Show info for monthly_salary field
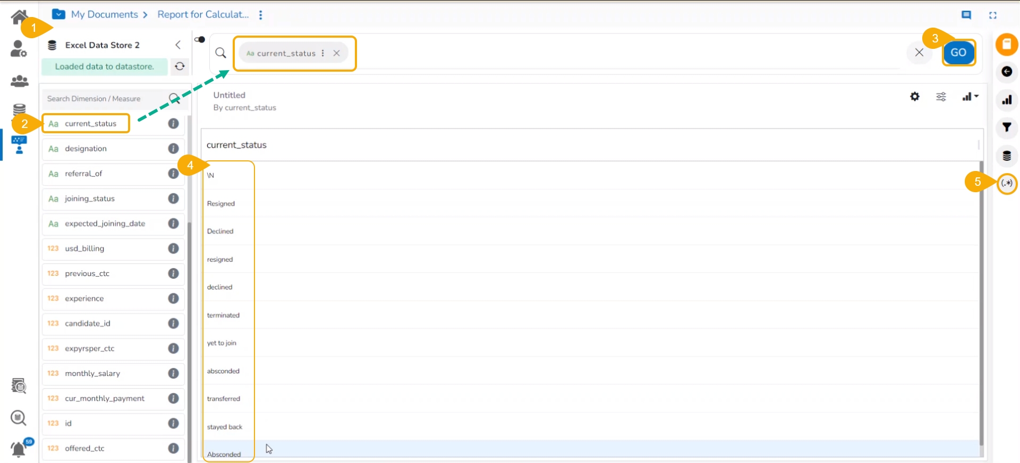This screenshot has width=1020, height=463. [x=173, y=373]
